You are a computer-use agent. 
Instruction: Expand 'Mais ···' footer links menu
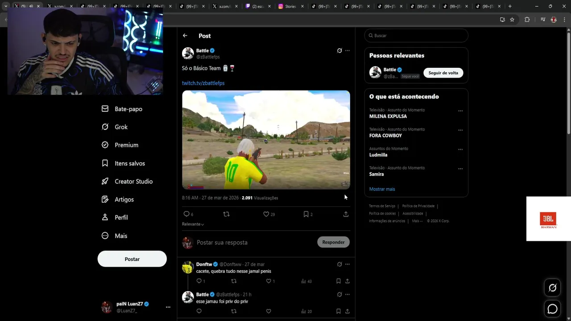click(x=417, y=221)
